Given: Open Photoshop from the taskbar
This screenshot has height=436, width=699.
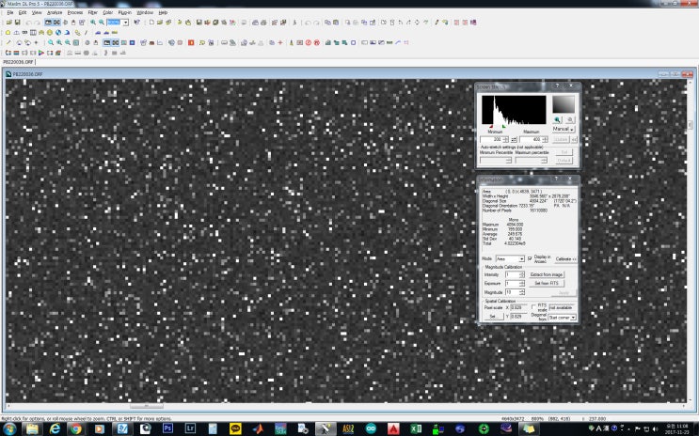Looking at the screenshot, I should (x=167, y=428).
